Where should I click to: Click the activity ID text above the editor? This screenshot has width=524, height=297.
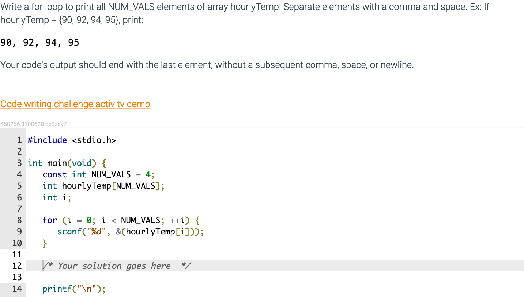34,124
